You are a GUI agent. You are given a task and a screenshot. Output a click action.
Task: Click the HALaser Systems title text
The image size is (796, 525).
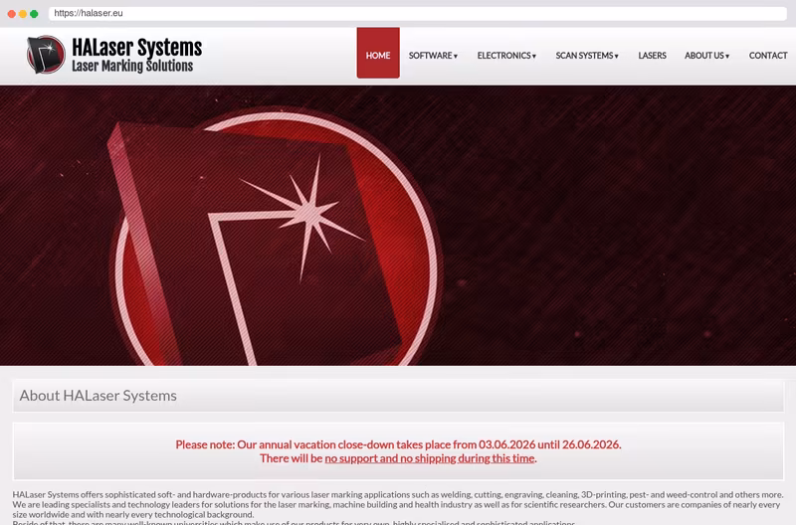(137, 47)
